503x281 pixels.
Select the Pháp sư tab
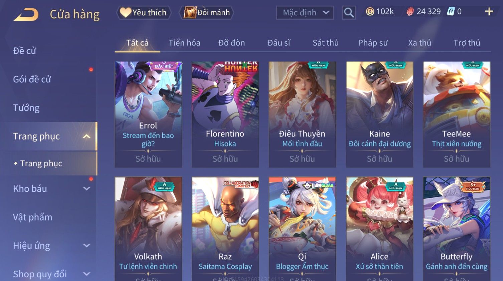pyautogui.click(x=373, y=43)
